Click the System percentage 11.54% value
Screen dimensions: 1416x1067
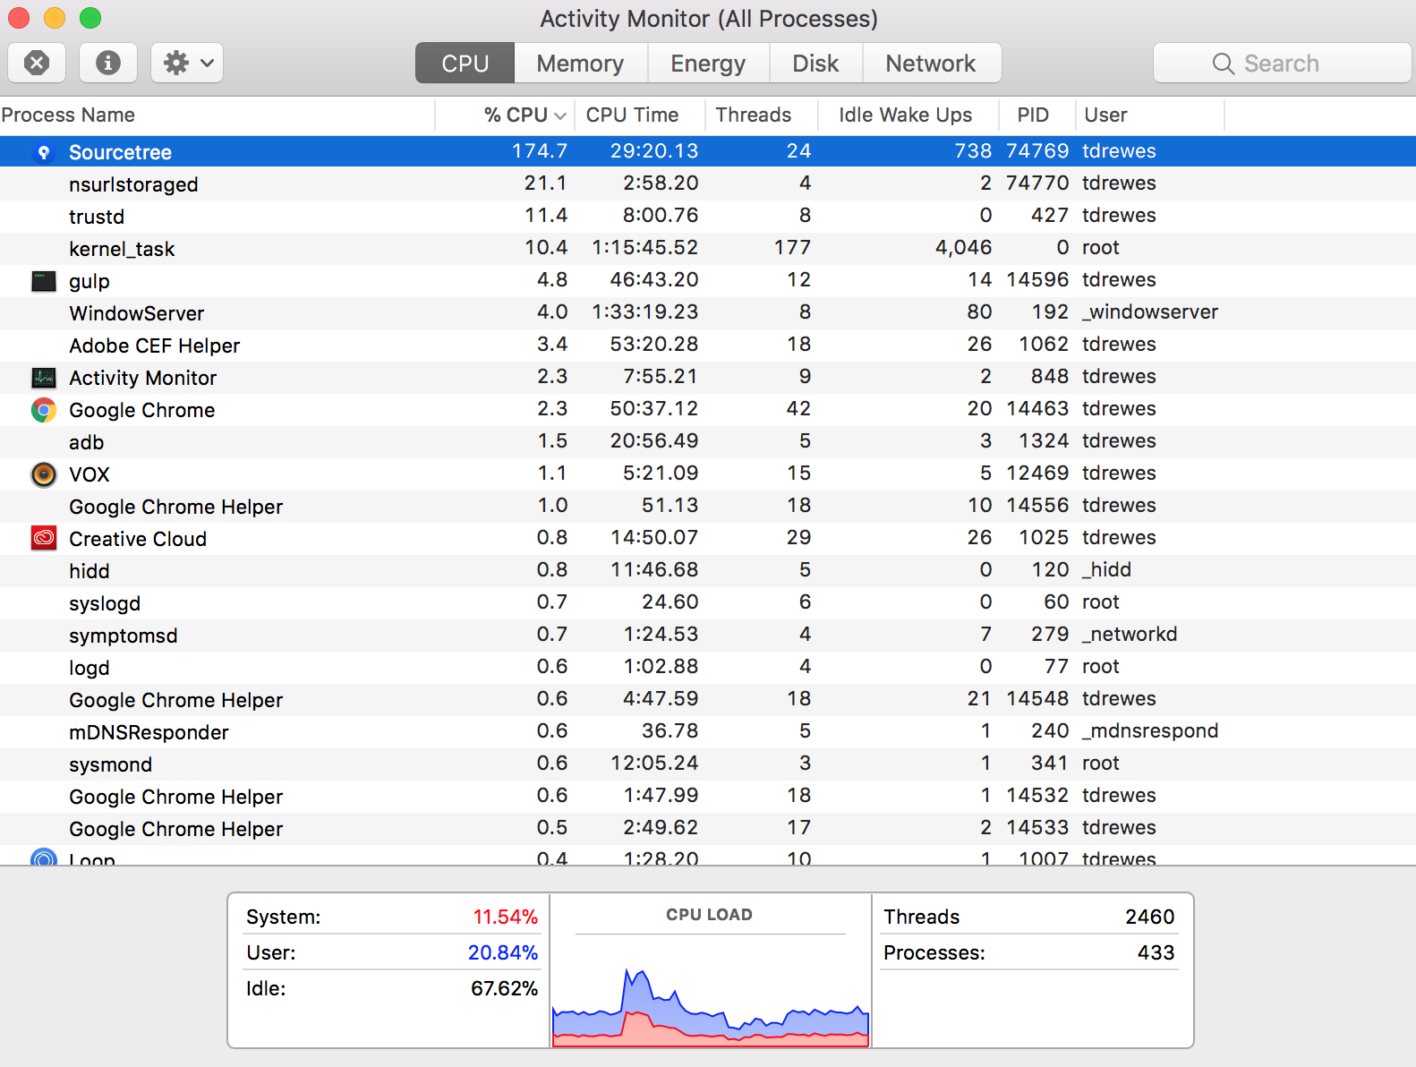tap(505, 917)
